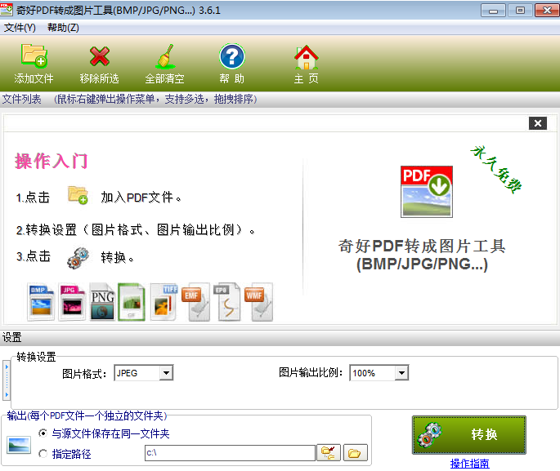Maximize the application window
560x471 pixels.
[520, 11]
